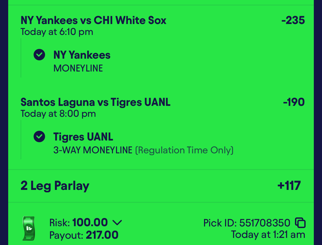
Task: Click the NY Yankees checkmark circle
Action: tap(39, 55)
